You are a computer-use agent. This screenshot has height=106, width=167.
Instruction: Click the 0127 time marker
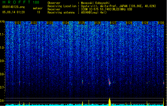click(x=113, y=23)
